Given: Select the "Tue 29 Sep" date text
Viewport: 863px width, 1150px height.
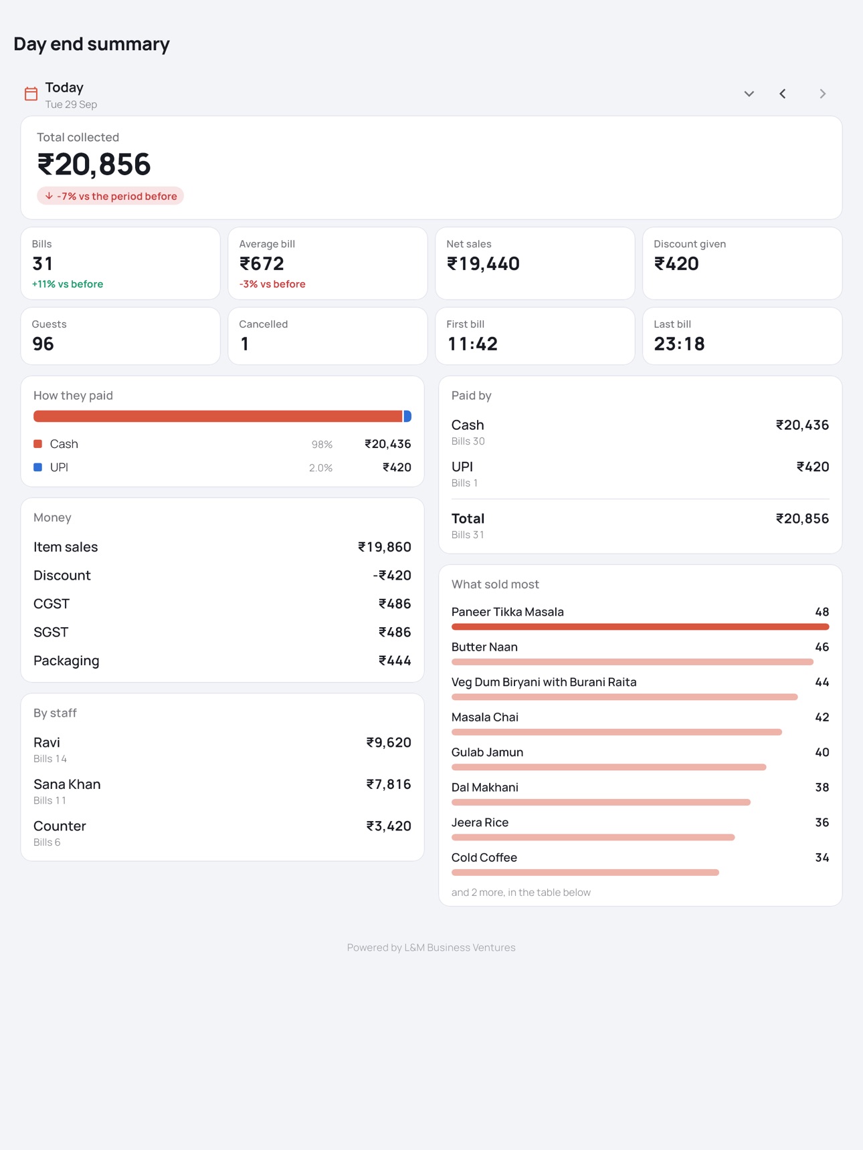Looking at the screenshot, I should pyautogui.click(x=72, y=104).
